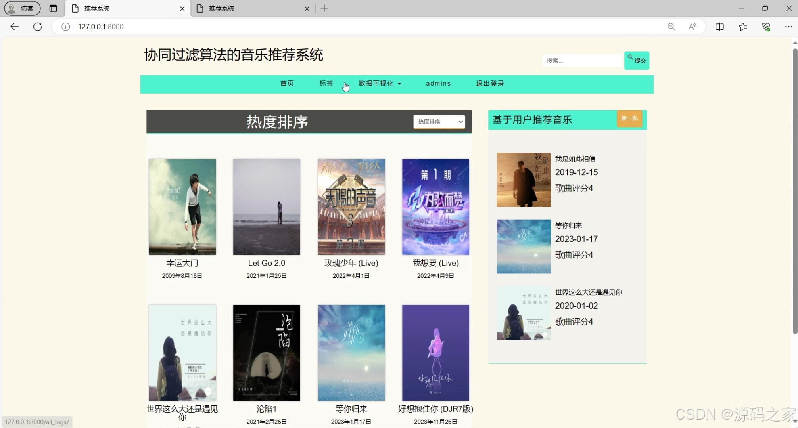Open the read-aloud (A) icon in address bar
The height and width of the screenshot is (428, 798).
coord(693,27)
